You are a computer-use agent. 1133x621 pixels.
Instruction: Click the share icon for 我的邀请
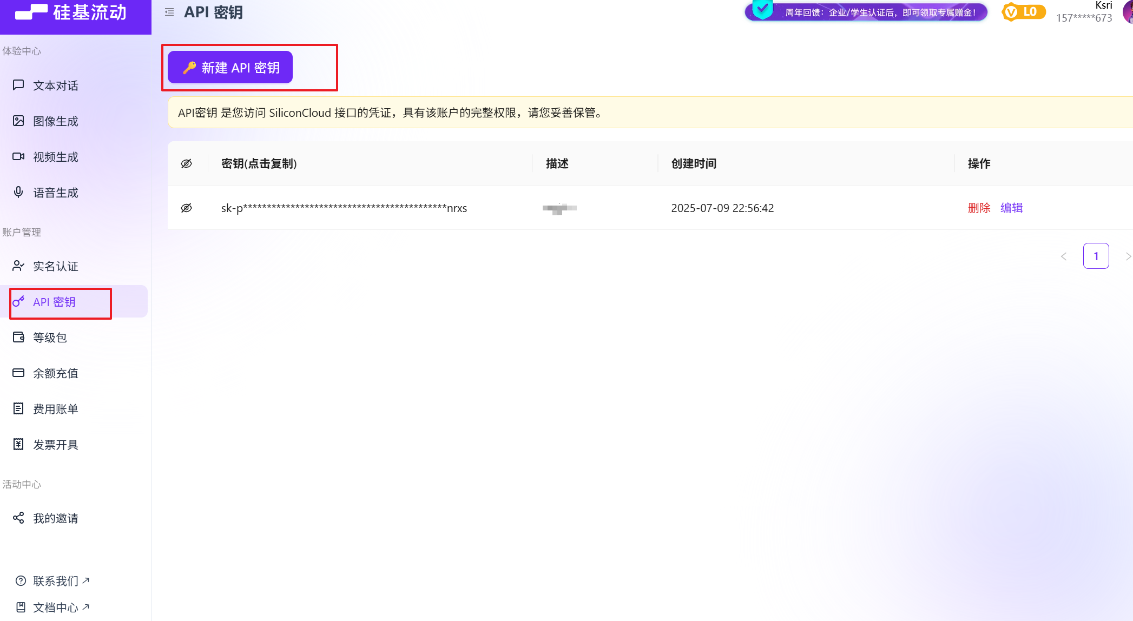click(18, 518)
